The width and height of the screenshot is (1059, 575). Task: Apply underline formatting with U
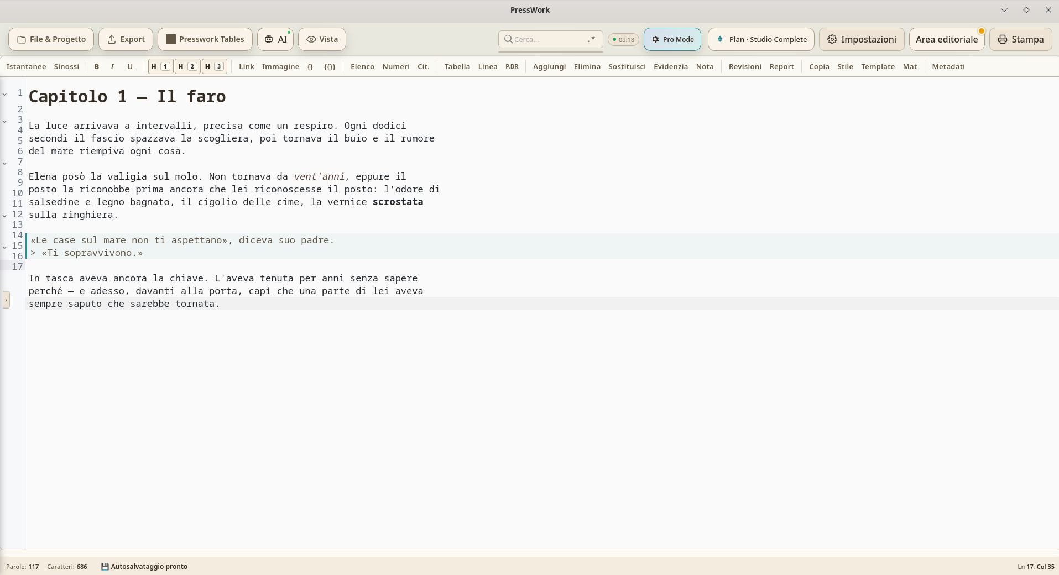[130, 66]
